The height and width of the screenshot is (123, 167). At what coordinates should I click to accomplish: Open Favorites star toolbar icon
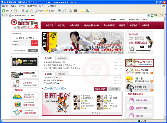[x=46, y=10]
